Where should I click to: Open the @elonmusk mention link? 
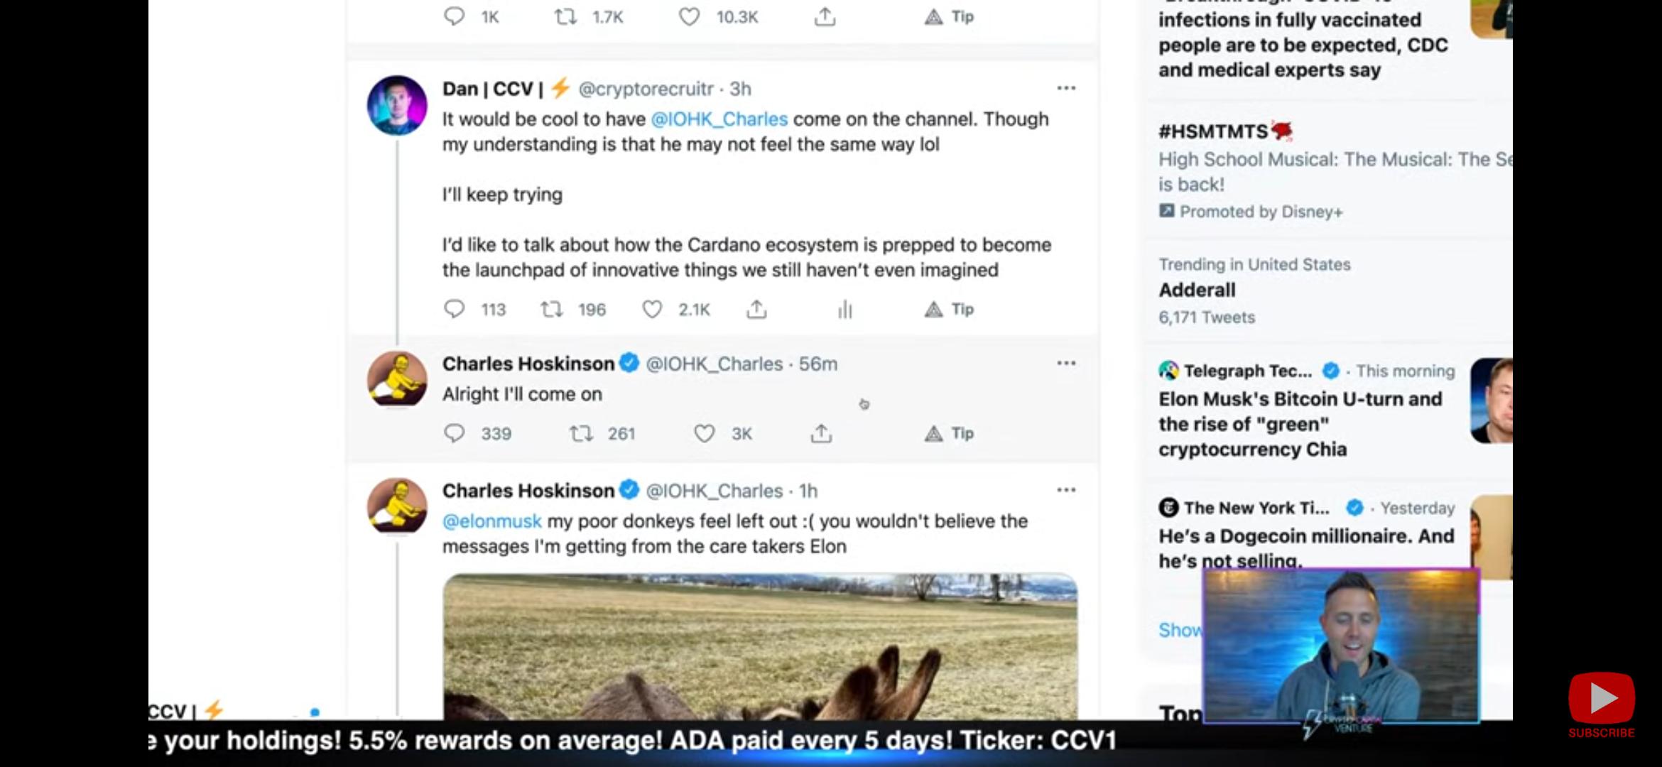point(491,521)
